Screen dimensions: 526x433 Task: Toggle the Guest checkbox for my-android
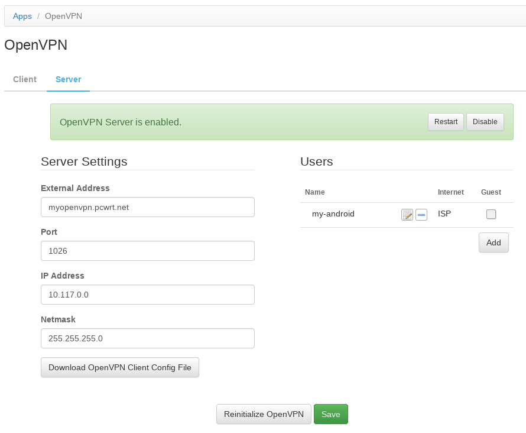click(x=491, y=215)
